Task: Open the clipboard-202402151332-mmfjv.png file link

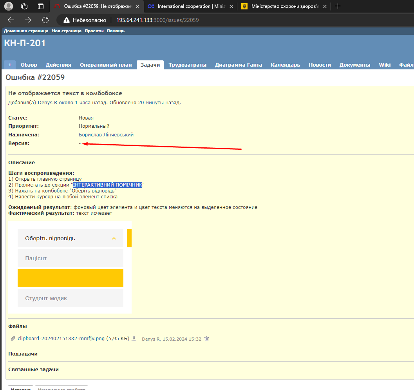Action: click(61, 339)
